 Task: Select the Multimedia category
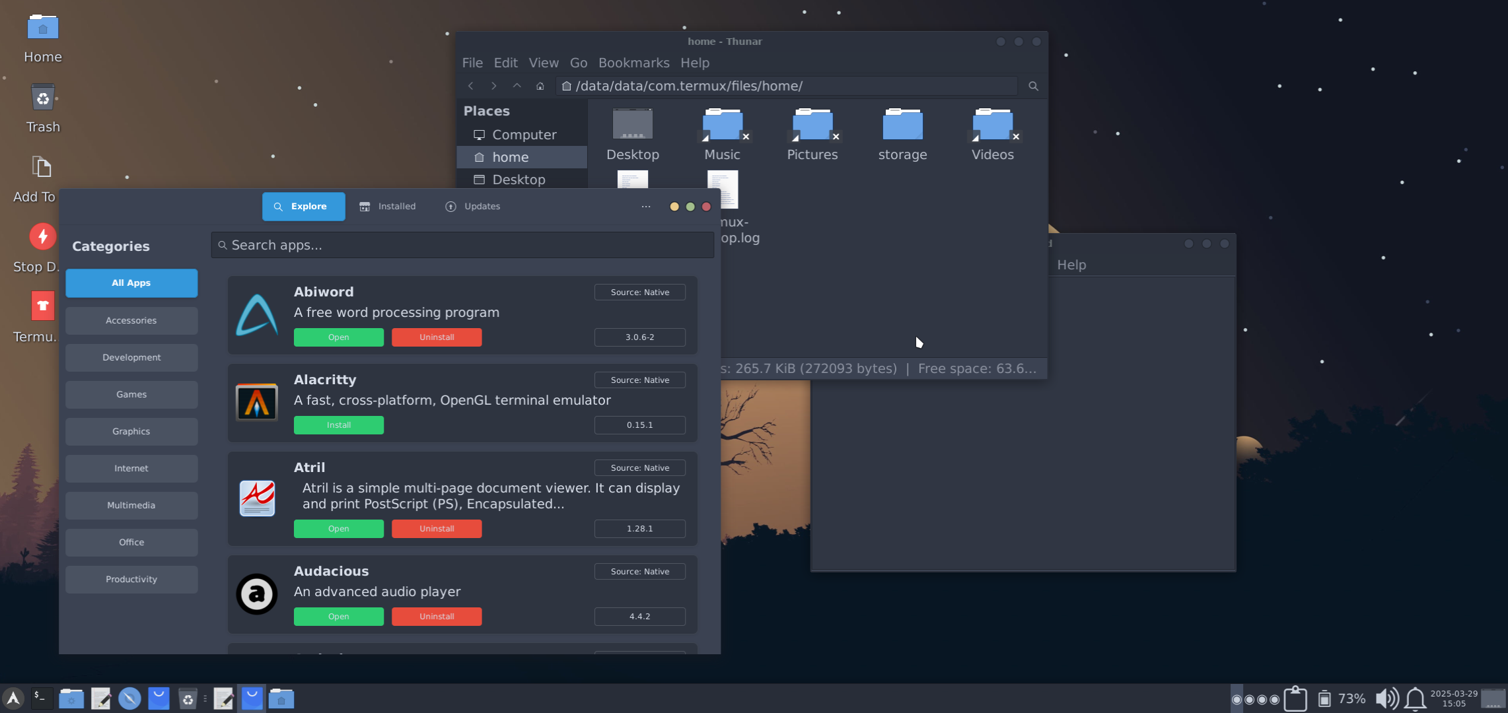(x=131, y=505)
